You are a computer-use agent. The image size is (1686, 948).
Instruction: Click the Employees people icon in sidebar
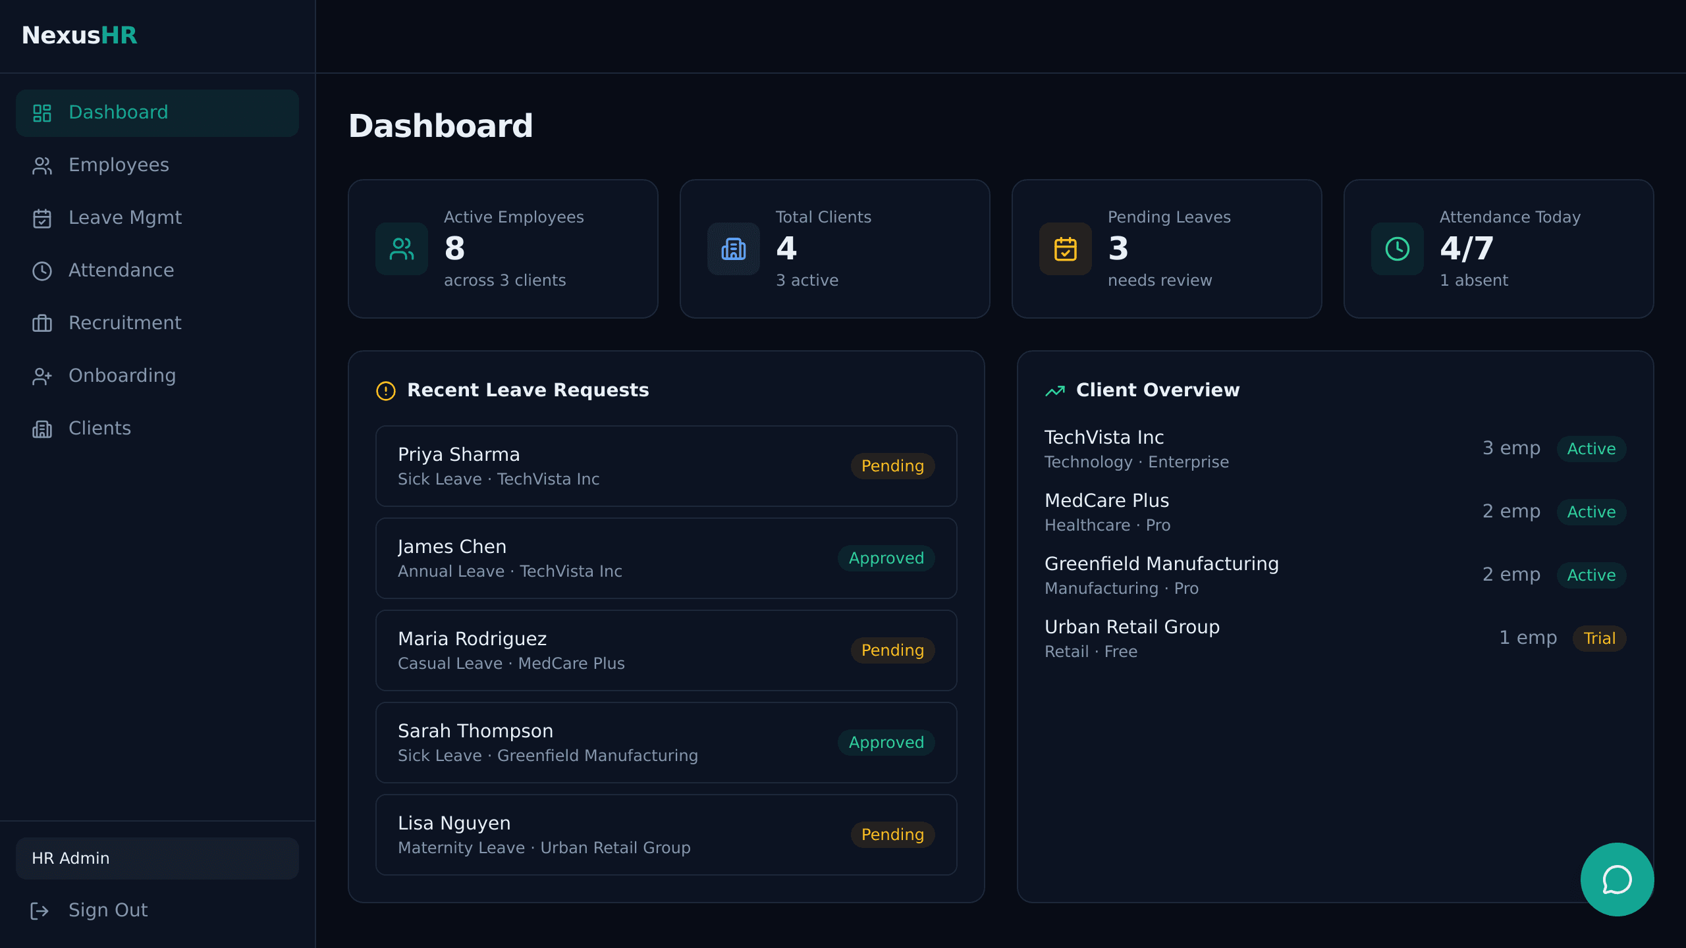[x=42, y=166]
